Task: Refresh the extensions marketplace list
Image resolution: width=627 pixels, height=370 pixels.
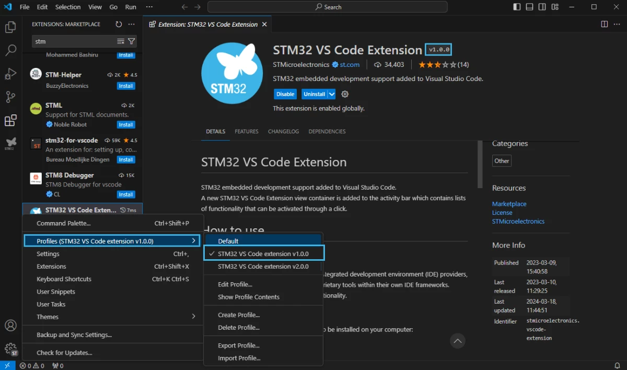Action: pyautogui.click(x=119, y=24)
